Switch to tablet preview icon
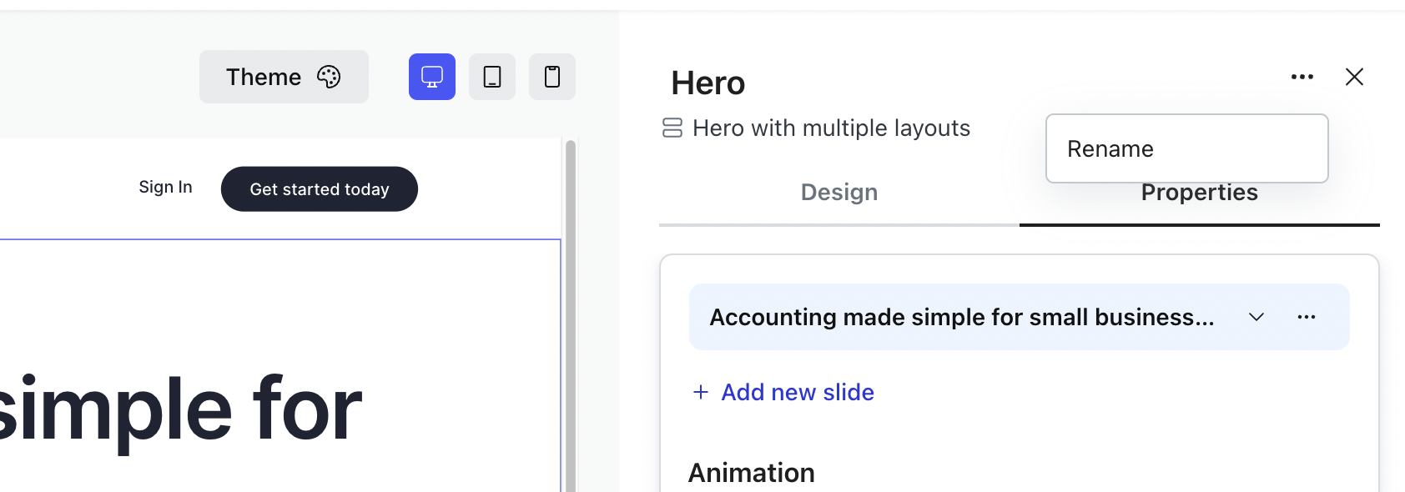The width and height of the screenshot is (1405, 492). [492, 77]
